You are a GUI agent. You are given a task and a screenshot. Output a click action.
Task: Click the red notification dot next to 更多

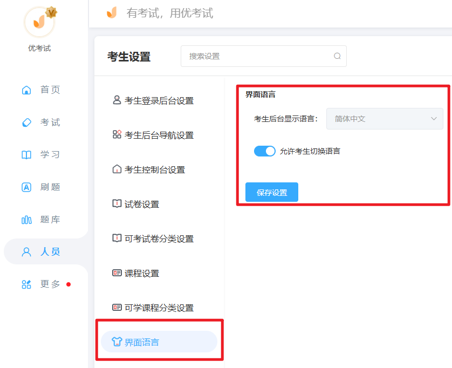69,284
